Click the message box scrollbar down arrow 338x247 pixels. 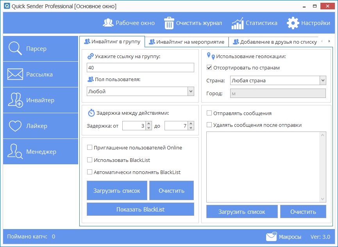coord(323,199)
